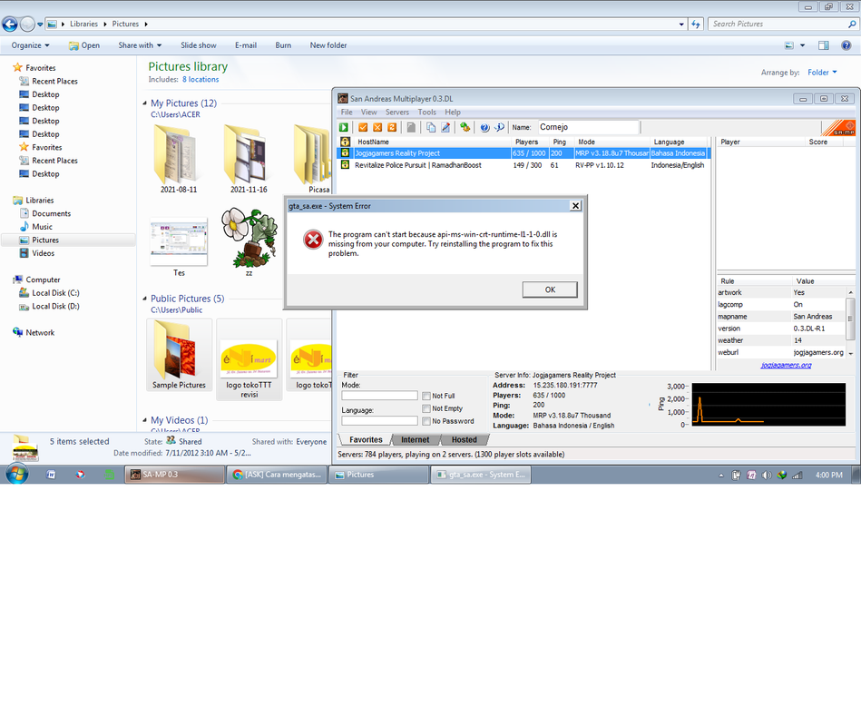This screenshot has height=726, width=861.
Task: Click the volume speaker icon in system tray
Action: click(x=767, y=475)
